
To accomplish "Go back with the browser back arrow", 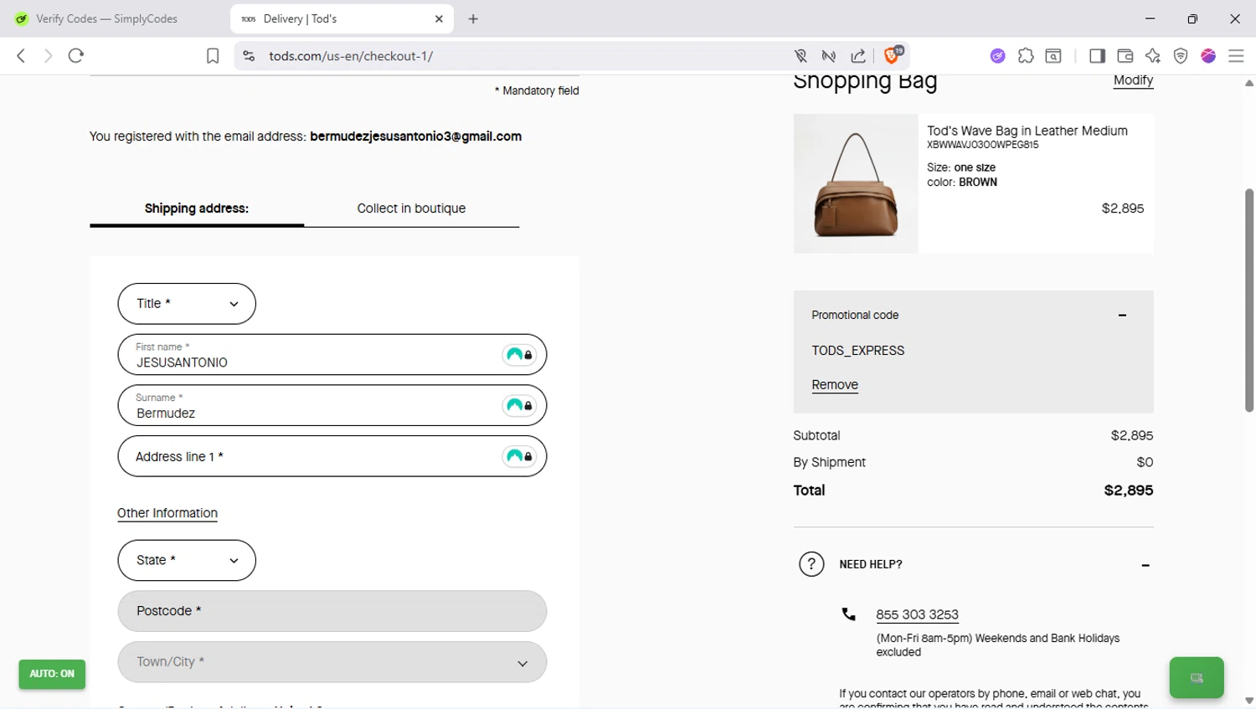I will pyautogui.click(x=21, y=56).
